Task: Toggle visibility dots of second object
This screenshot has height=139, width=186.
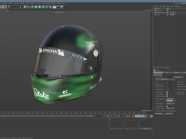Action: pos(169,10)
